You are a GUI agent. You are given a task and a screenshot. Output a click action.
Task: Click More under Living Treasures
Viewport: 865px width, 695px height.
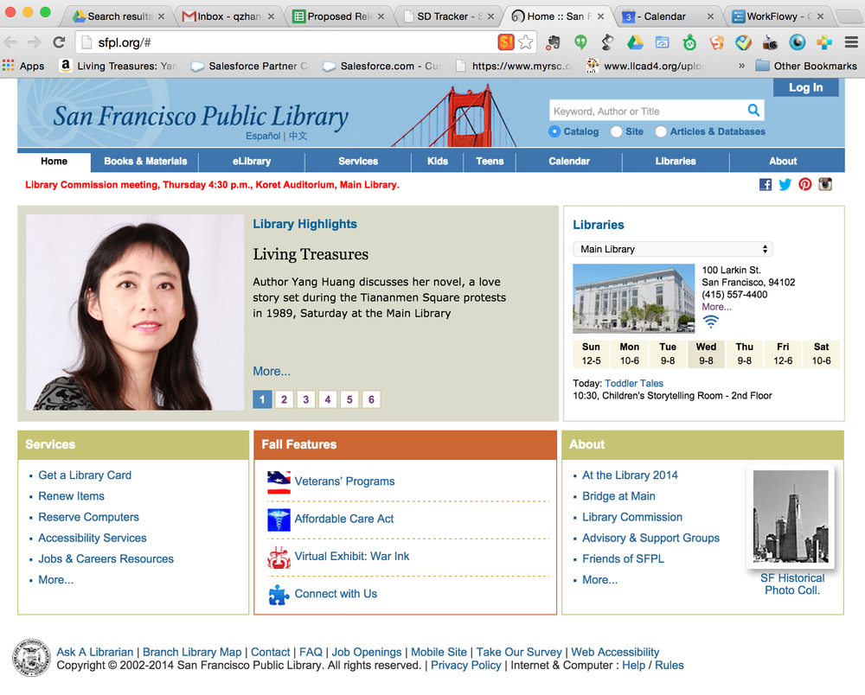[x=272, y=371]
